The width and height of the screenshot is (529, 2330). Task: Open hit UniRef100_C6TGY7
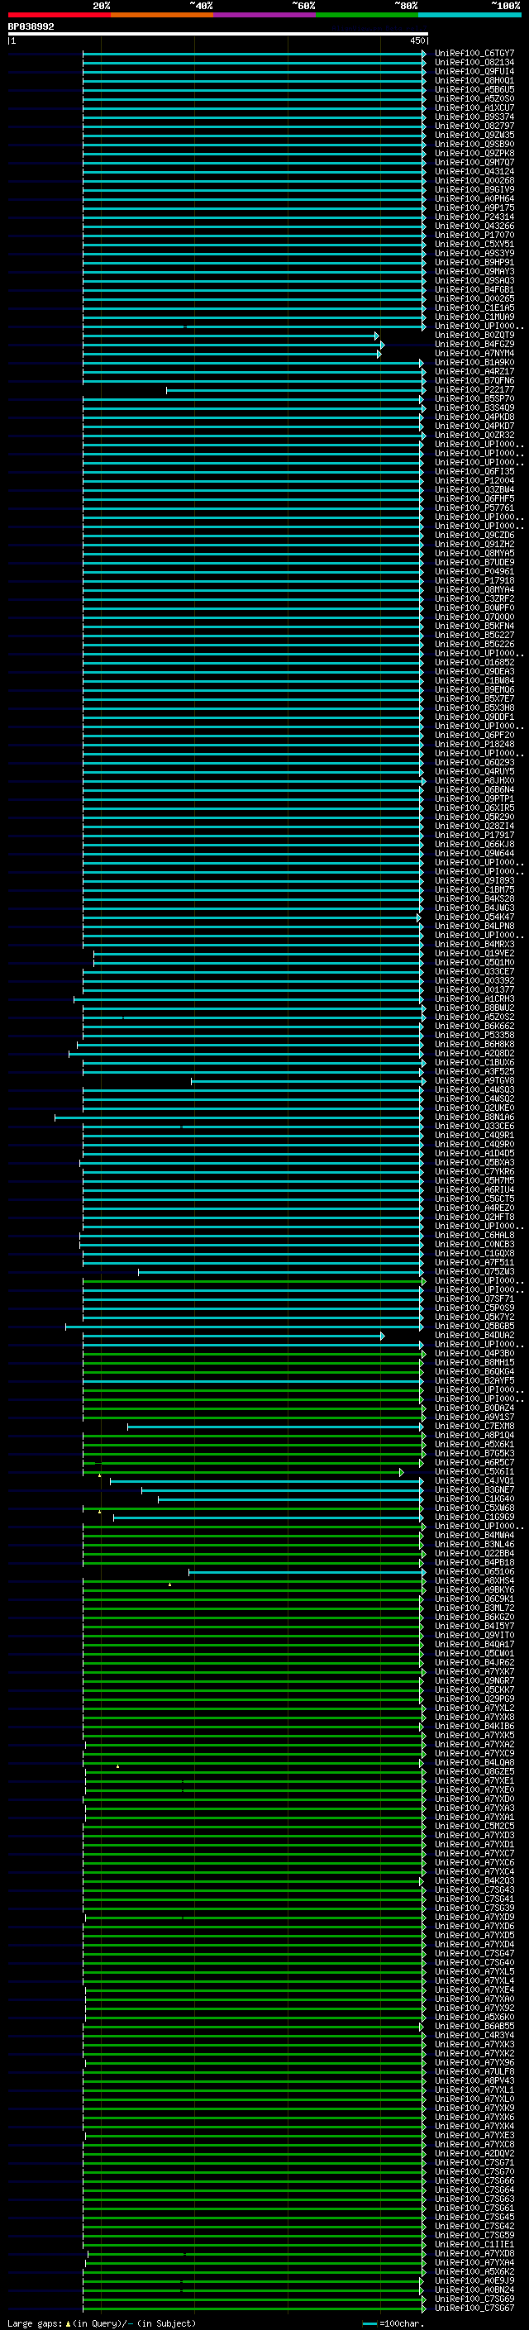tap(474, 54)
